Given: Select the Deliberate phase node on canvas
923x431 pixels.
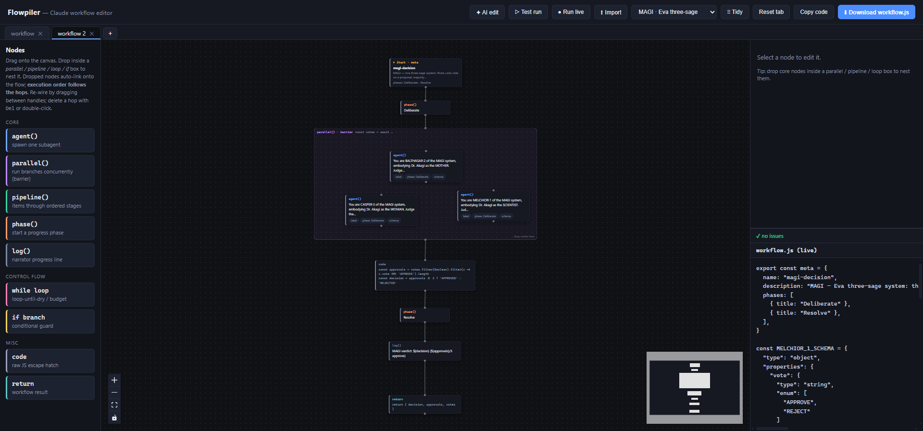Looking at the screenshot, I should 425,108.
